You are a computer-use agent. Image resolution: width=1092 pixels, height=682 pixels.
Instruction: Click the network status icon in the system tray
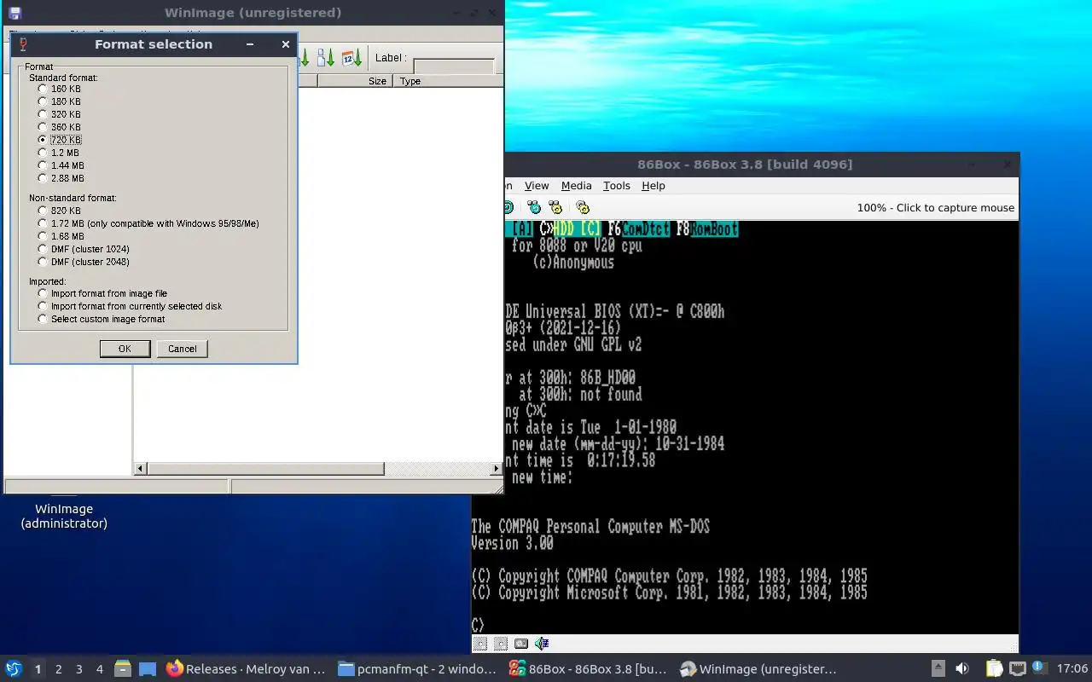click(x=1017, y=669)
